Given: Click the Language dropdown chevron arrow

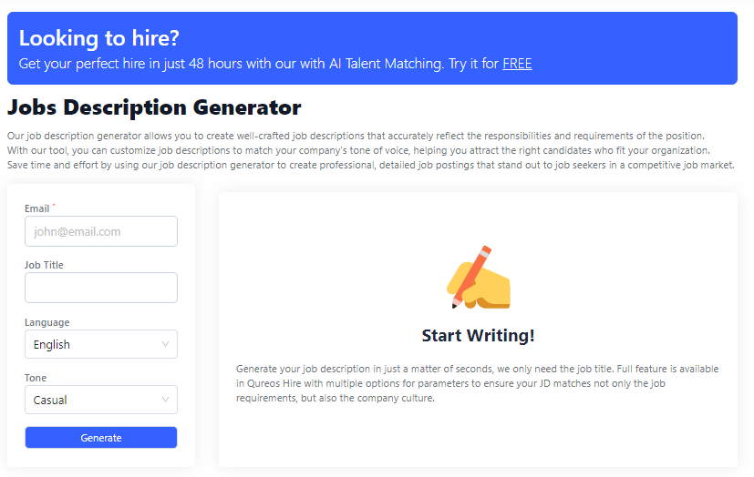Looking at the screenshot, I should click(165, 344).
